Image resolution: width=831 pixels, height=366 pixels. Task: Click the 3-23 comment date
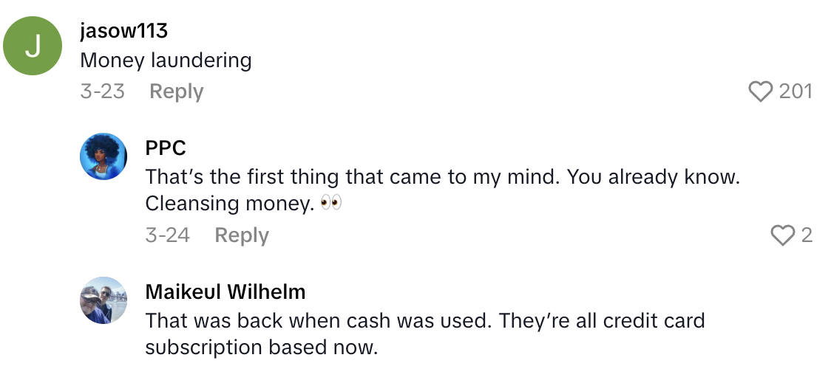[x=102, y=91]
